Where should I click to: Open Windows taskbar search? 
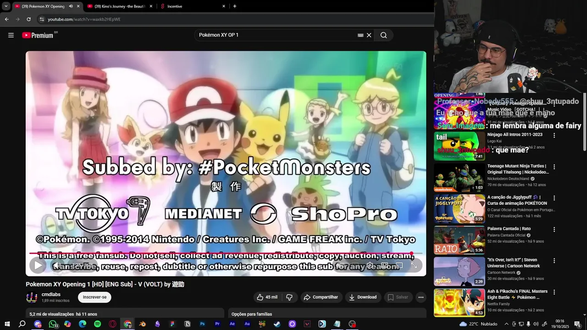[x=22, y=324]
